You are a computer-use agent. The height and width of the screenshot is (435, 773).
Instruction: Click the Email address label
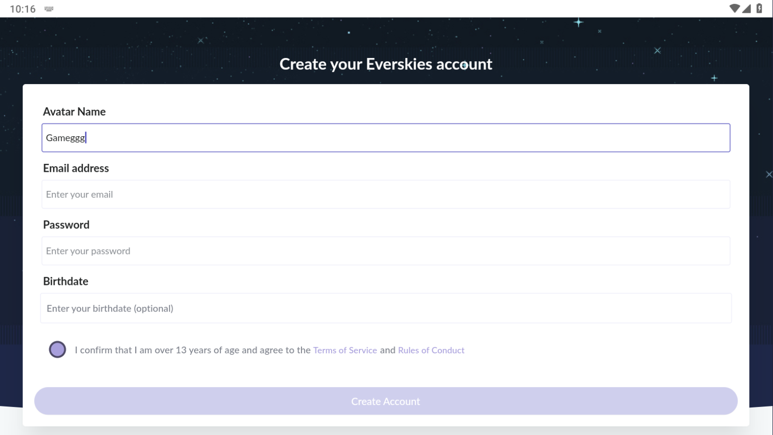pyautogui.click(x=76, y=168)
